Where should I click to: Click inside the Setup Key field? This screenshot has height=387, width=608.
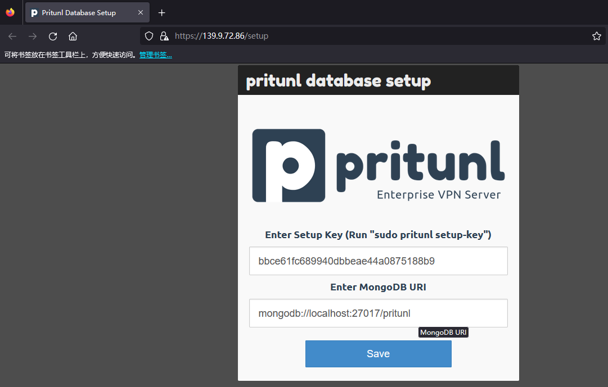pos(378,261)
